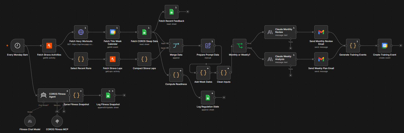This screenshot has height=133, width=404.
Task: Select the Clean Inputs code node
Action: pyautogui.click(x=224, y=73)
